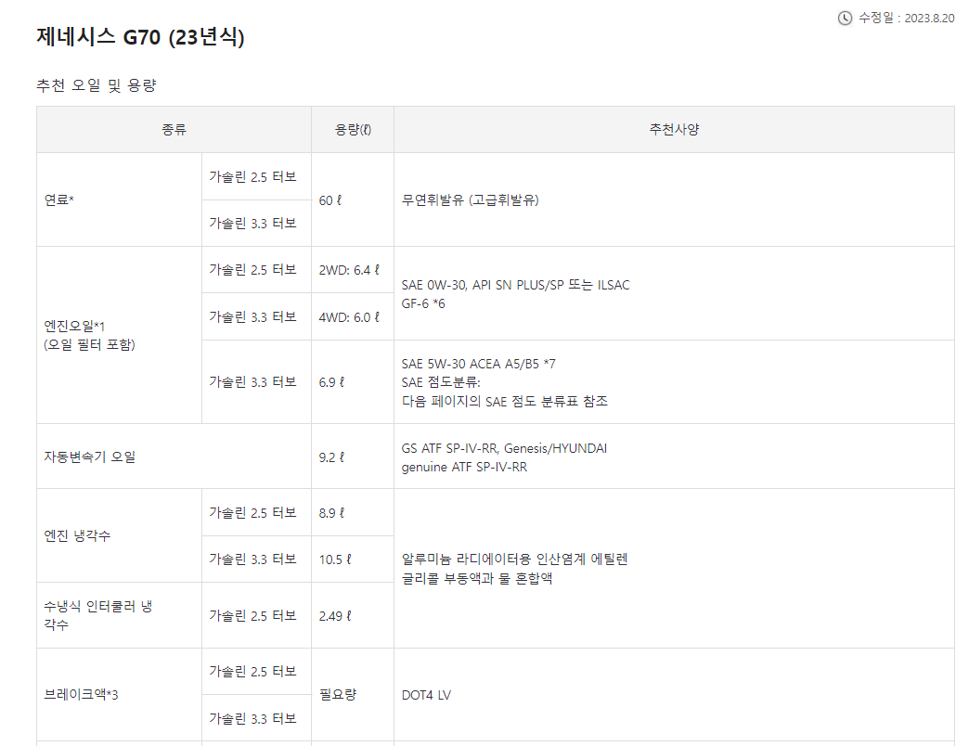Click '가솔린 3.3 터보' beside '6.9 ℓ'
Image resolution: width=956 pixels, height=746 pixels.
point(252,381)
